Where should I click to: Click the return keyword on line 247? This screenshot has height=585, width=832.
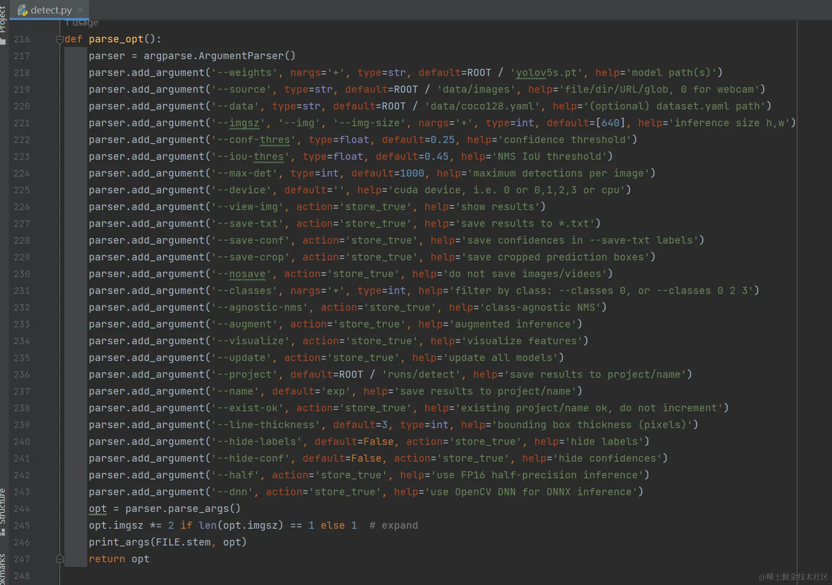pyautogui.click(x=107, y=559)
